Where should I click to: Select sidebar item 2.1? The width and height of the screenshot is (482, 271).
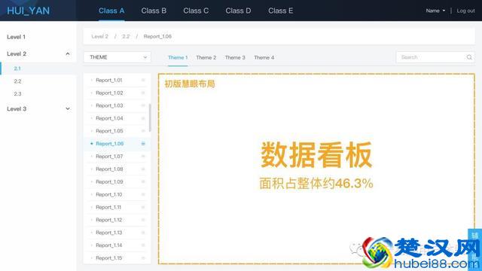point(17,69)
